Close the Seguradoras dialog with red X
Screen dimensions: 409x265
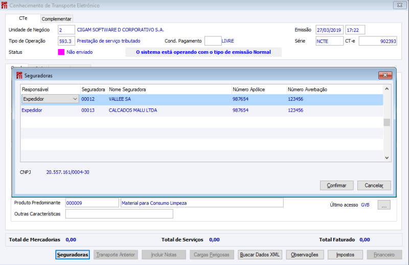tap(385, 75)
